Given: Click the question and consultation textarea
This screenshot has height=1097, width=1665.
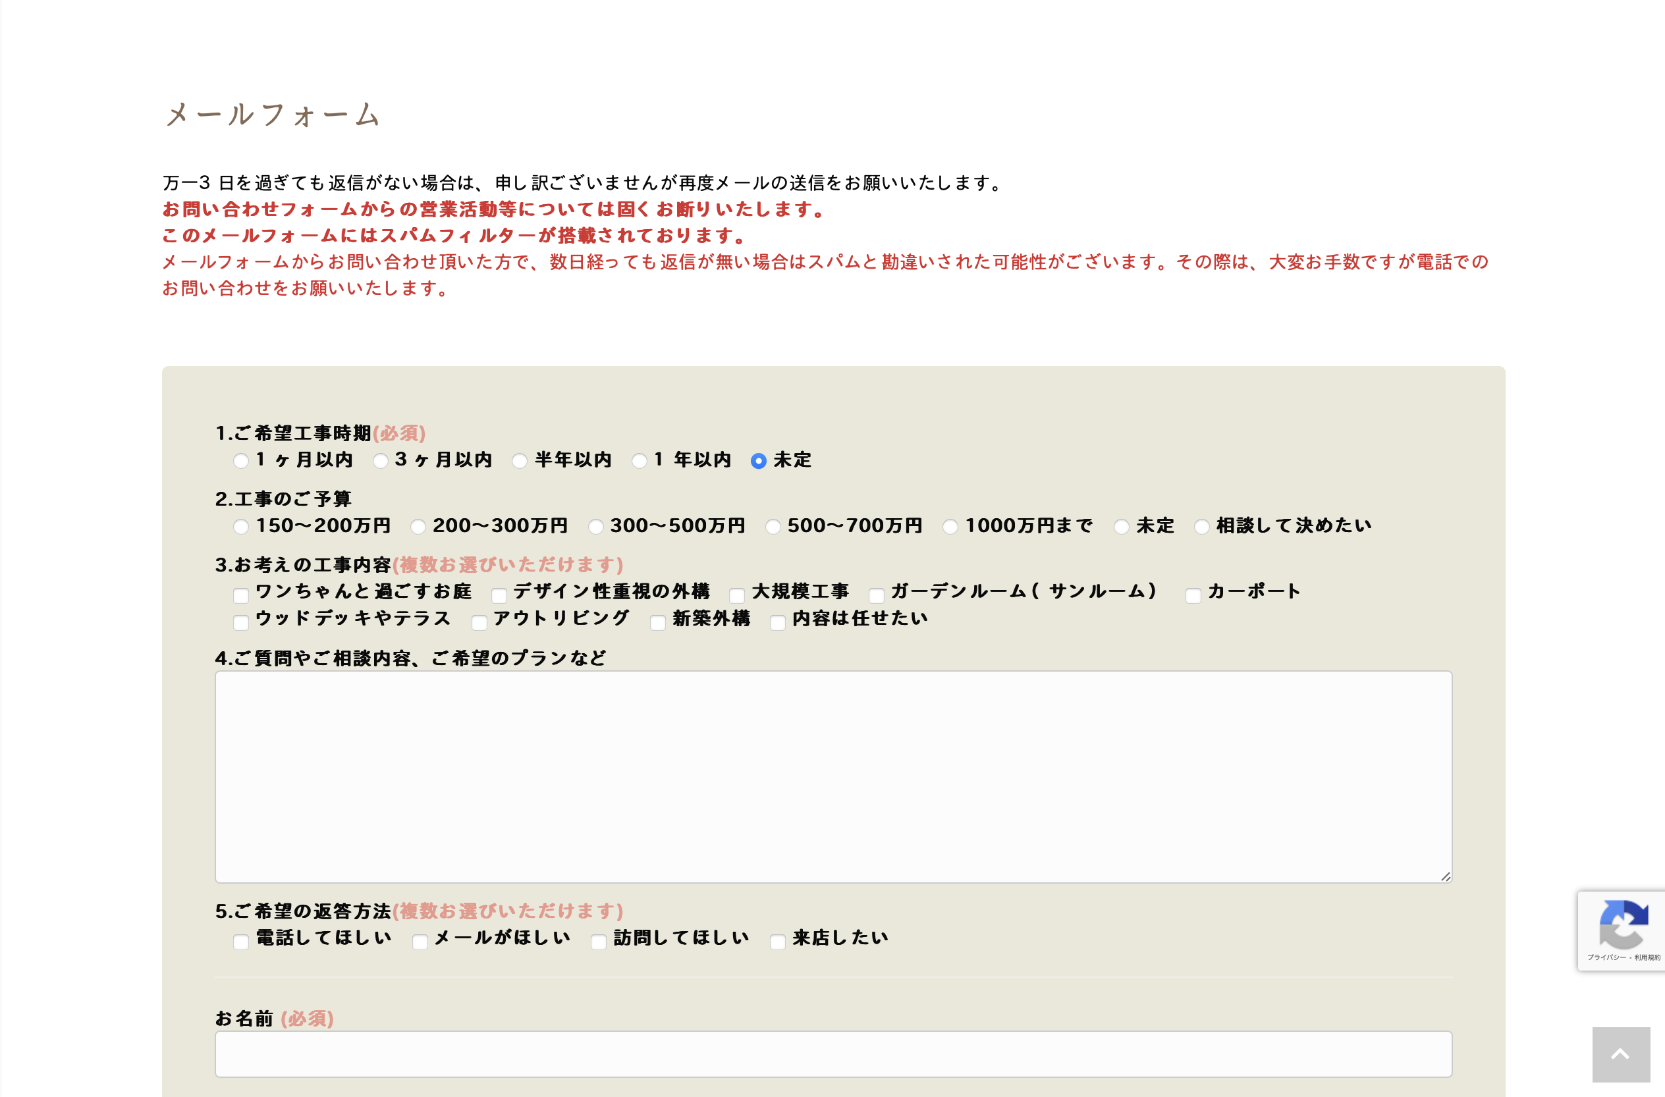Looking at the screenshot, I should (x=832, y=776).
